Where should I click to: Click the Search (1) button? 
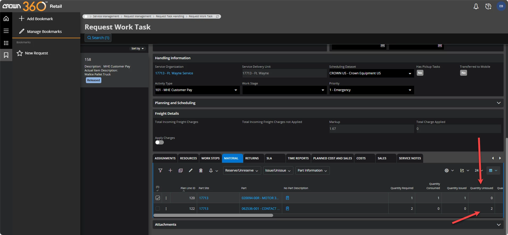[98, 38]
